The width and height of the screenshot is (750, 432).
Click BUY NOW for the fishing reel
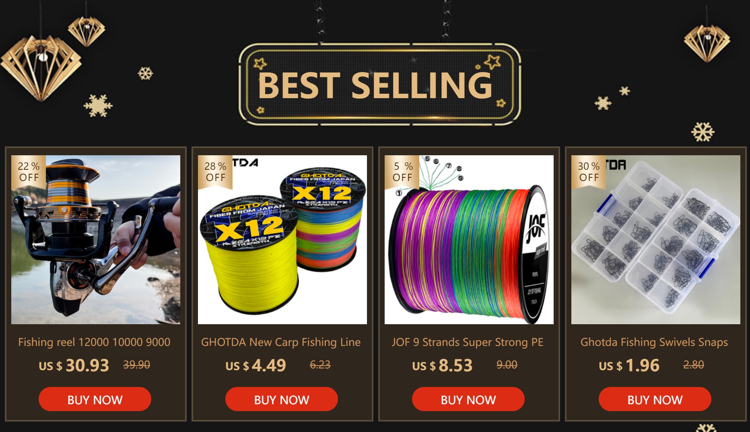(95, 399)
